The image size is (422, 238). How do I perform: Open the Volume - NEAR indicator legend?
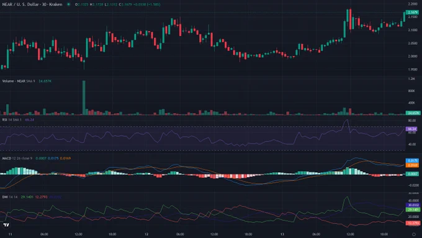coord(19,81)
